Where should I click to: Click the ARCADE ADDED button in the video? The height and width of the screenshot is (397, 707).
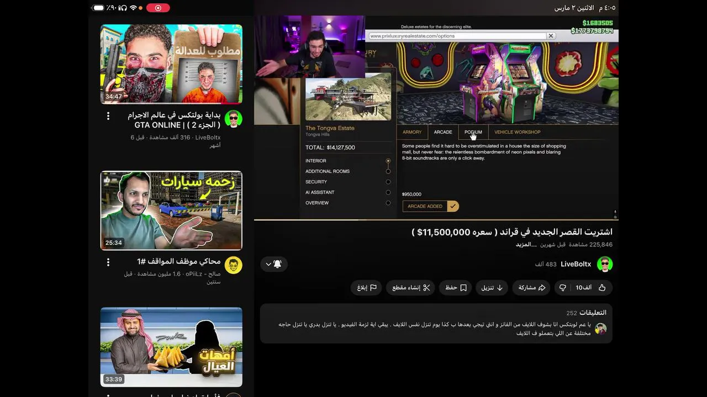430,206
